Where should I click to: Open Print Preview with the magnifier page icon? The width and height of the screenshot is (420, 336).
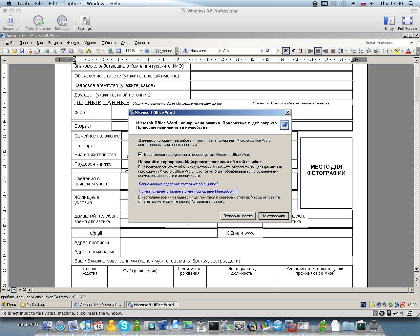point(54,51)
